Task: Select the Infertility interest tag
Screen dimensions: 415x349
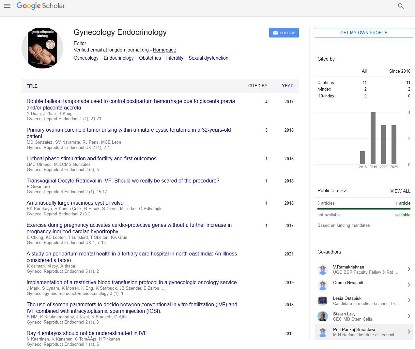Action: click(175, 58)
